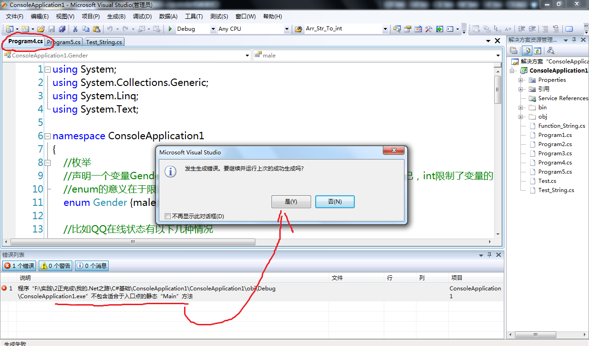Click the 是(Y) button in the dialog
Screen dimensions: 589x346
point(291,202)
